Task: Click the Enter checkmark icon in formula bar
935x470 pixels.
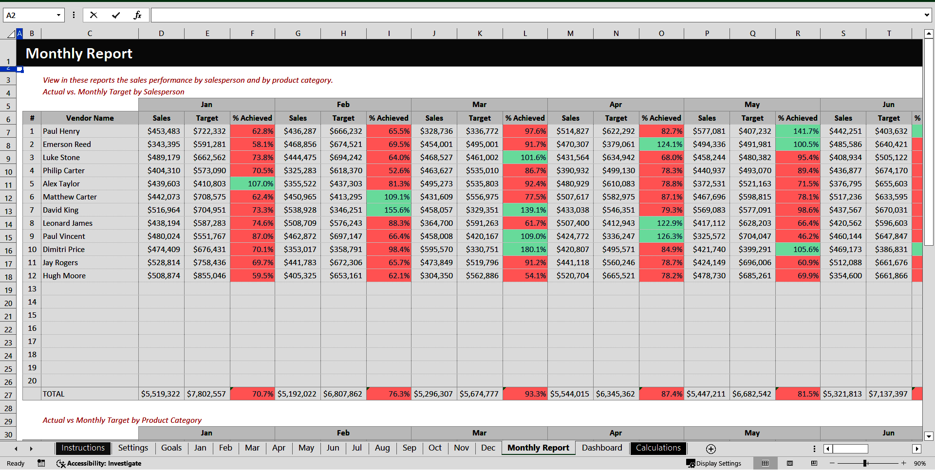Action: pos(115,15)
